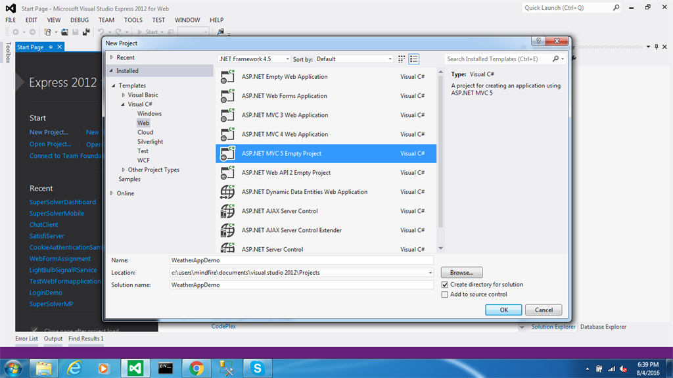Click the templates list vertical scrollbar
The width and height of the screenshot is (673, 378).
click(440, 153)
